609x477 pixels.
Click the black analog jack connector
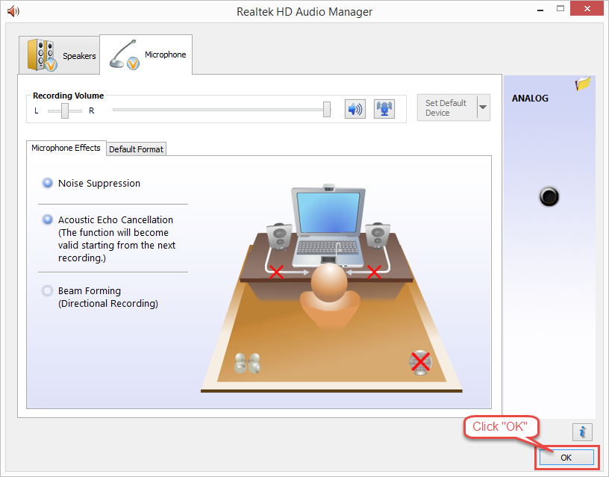549,196
